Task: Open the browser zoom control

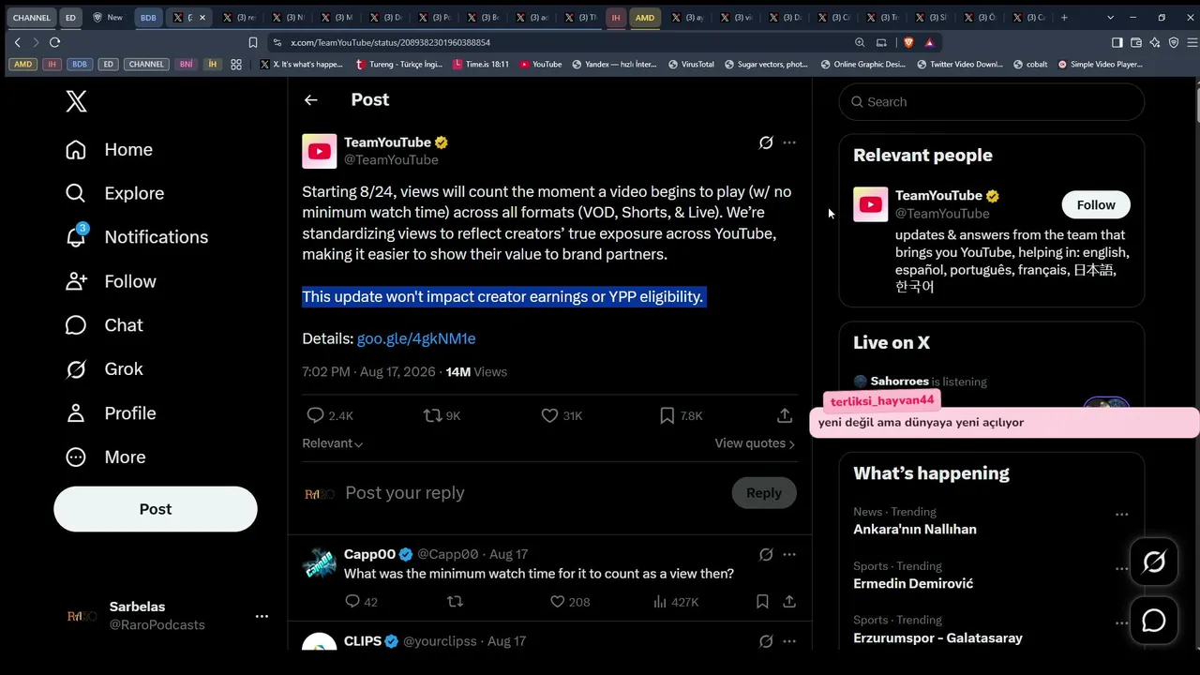Action: click(x=860, y=42)
